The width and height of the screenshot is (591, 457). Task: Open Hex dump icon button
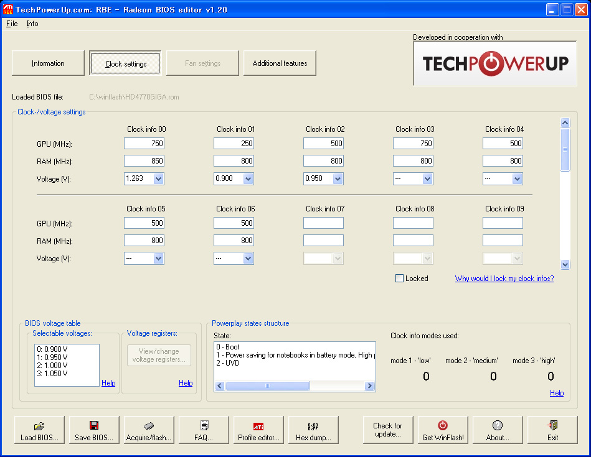tap(313, 431)
